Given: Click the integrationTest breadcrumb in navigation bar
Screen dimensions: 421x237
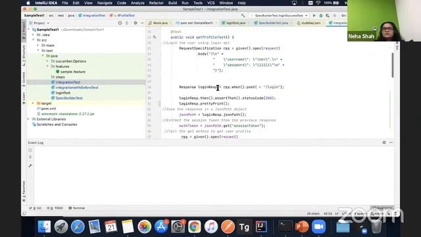Looking at the screenshot, I should 92,16.
